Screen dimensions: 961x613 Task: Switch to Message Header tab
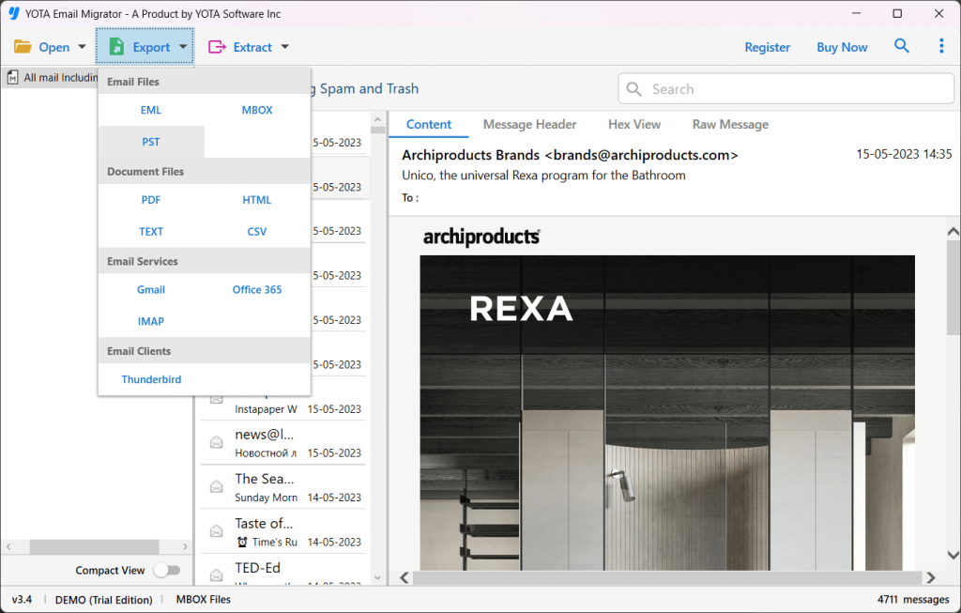pyautogui.click(x=529, y=125)
